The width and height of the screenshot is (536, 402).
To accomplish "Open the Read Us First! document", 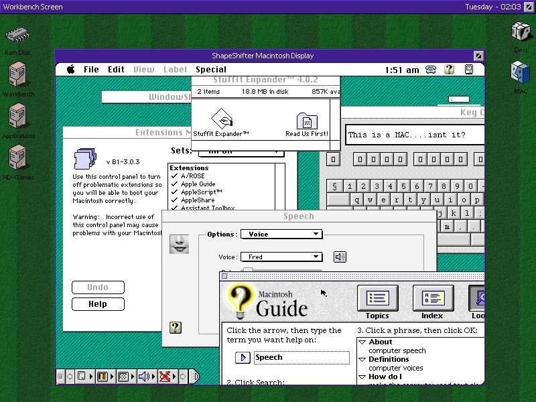I will pyautogui.click(x=307, y=121).
